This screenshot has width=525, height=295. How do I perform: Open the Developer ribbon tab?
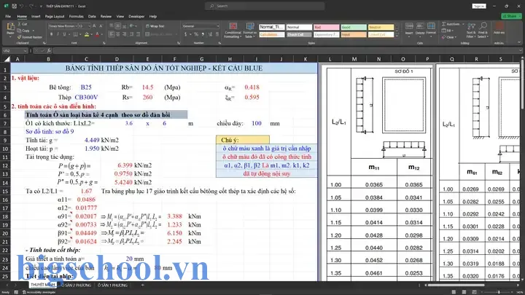coord(136,16)
